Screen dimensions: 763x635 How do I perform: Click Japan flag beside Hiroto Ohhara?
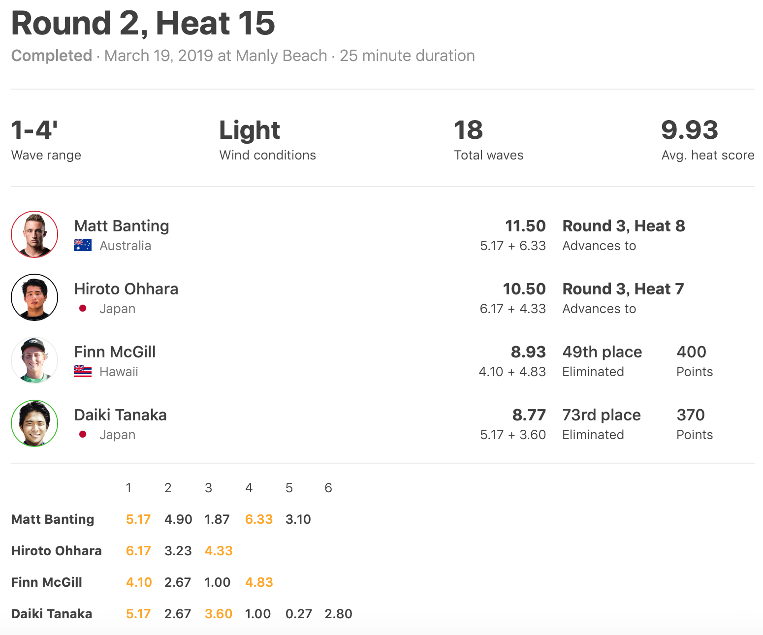coord(83,308)
